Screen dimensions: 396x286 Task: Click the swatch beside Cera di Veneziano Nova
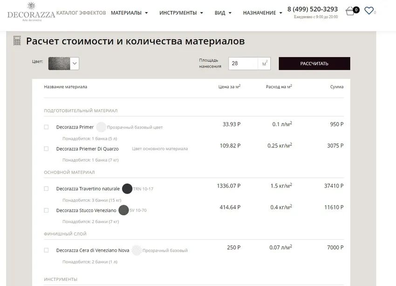click(x=137, y=250)
